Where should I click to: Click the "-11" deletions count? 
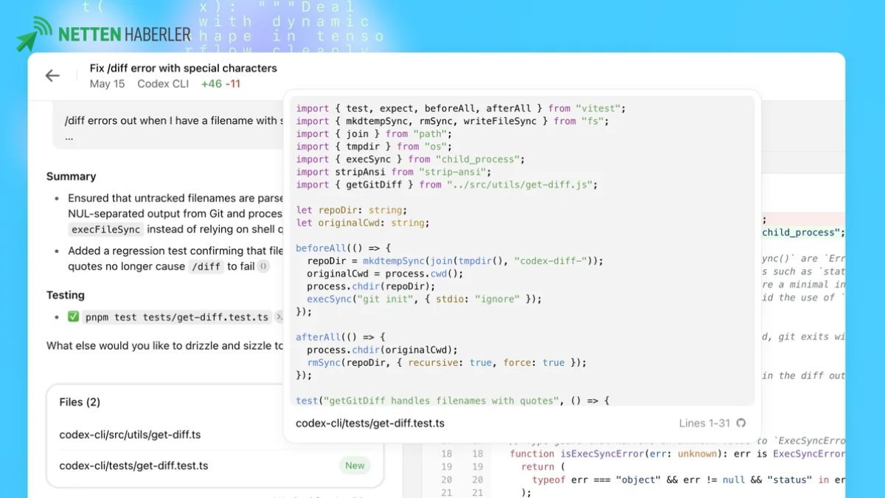click(233, 84)
